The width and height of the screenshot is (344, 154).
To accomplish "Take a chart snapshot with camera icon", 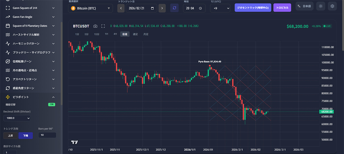I will [95, 26].
